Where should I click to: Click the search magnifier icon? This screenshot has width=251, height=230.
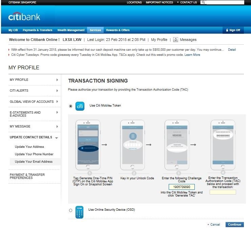[x=203, y=2]
